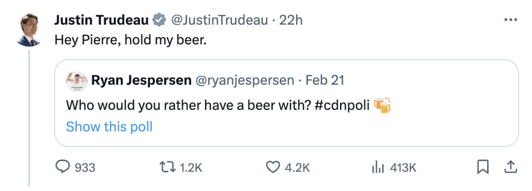Click the clinking beer mugs emoji
Screen dimensions: 532x191
(x=382, y=105)
